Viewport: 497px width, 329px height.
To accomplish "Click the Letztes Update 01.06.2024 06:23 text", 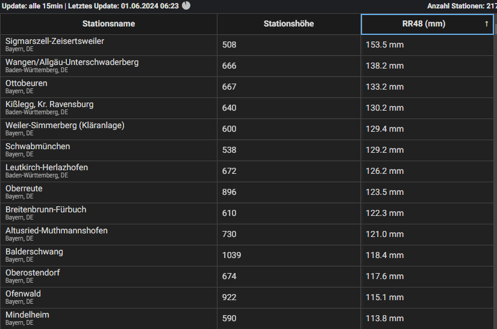I will click(123, 6).
